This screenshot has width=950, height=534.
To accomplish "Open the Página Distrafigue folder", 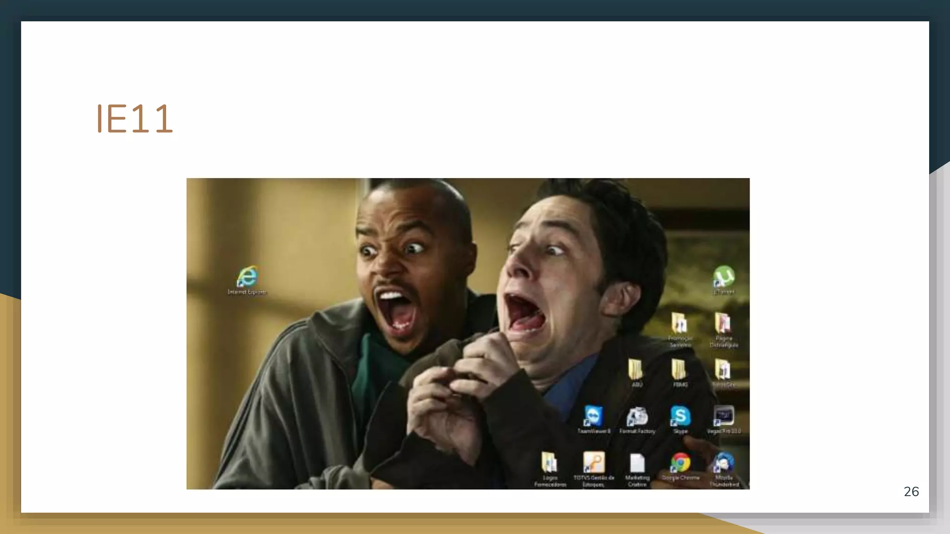I will tap(723, 324).
